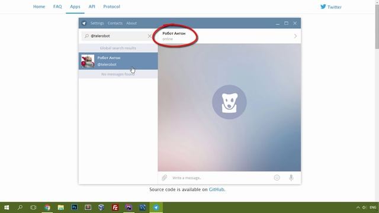Open the emoji smiley picker

click(x=277, y=177)
